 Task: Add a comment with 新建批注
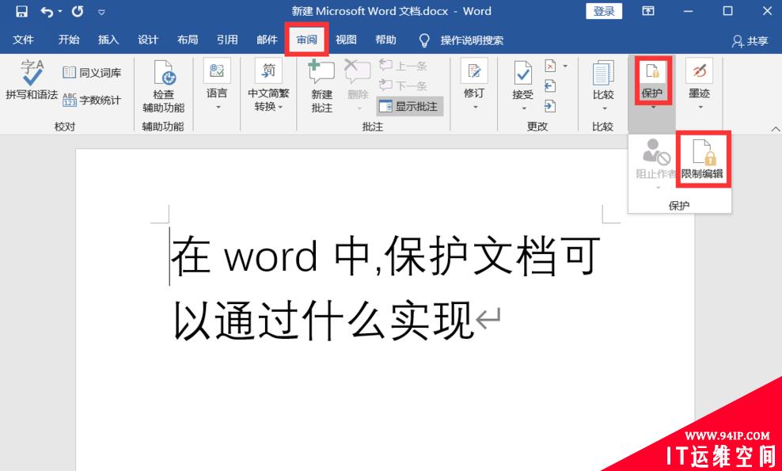[321, 85]
